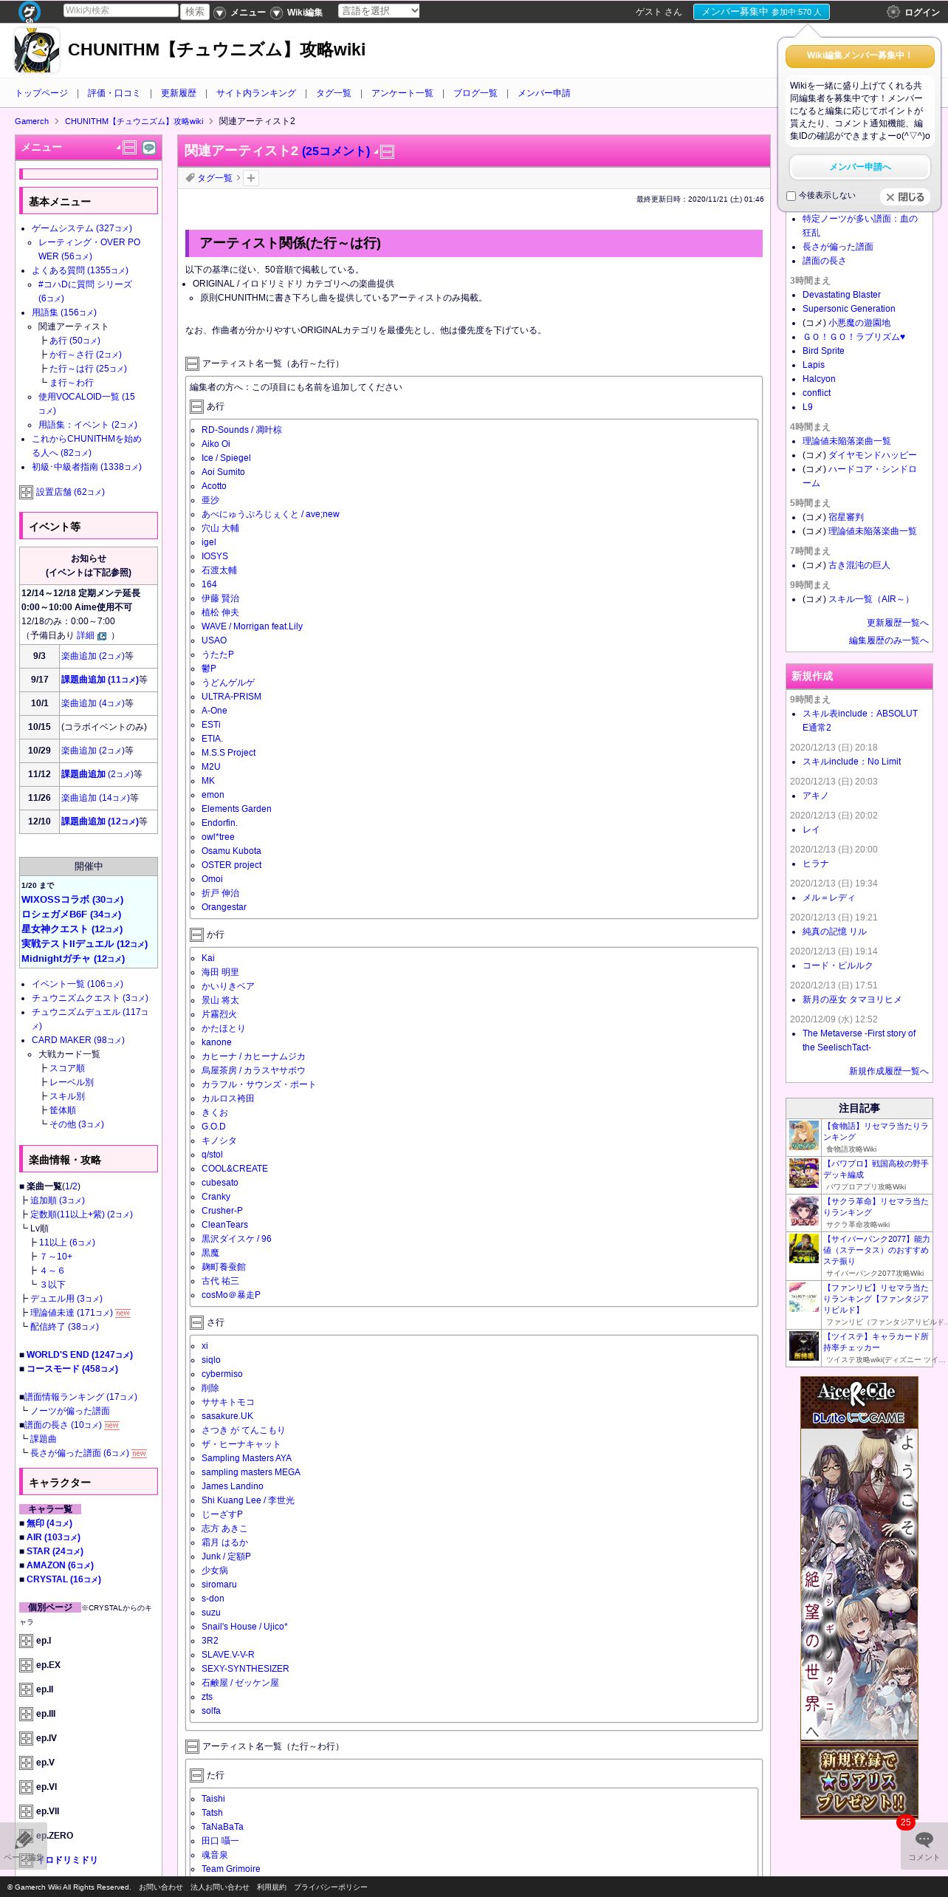Viewport: 948px width, 1897px height.
Task: Collapse the か行 artist list
Action: 196,935
